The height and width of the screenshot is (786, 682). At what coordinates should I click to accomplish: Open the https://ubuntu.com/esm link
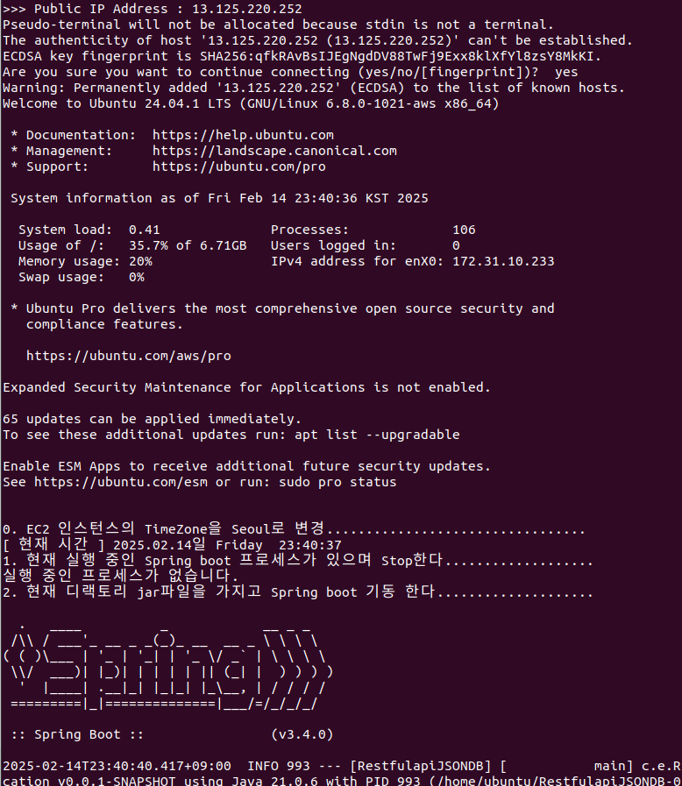tap(120, 482)
